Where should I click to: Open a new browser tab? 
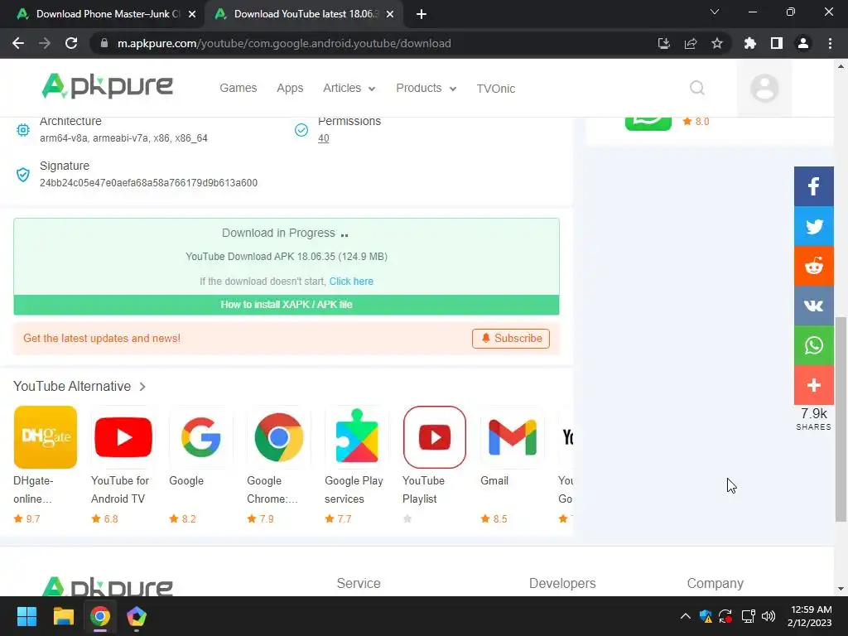[422, 14]
